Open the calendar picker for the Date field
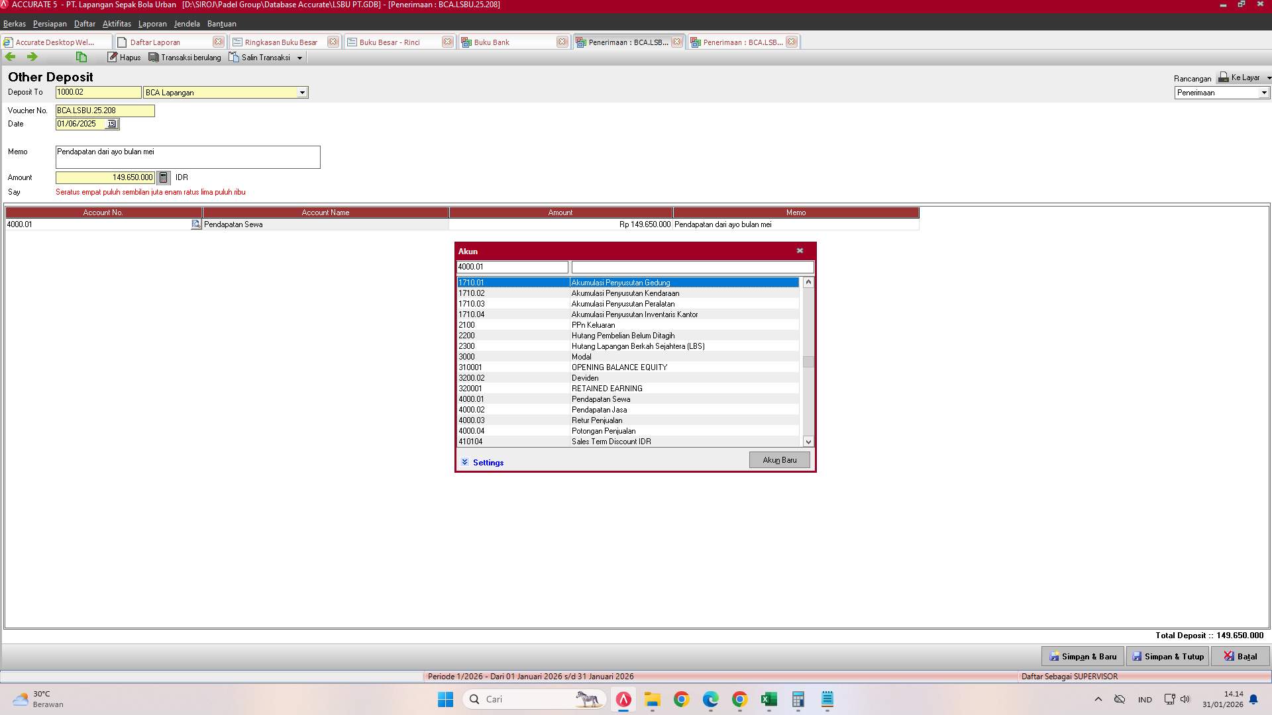The width and height of the screenshot is (1272, 715). pos(111,124)
